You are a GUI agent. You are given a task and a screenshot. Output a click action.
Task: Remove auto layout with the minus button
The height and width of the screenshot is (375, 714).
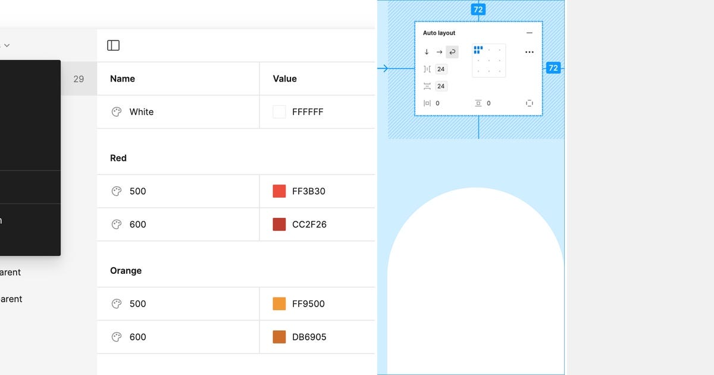click(530, 33)
